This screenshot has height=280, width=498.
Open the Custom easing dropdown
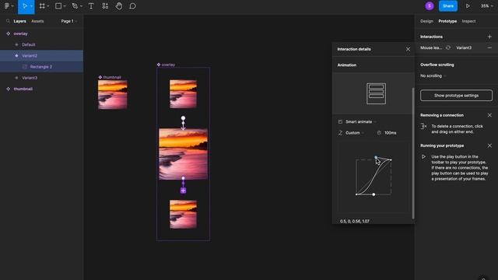pyautogui.click(x=355, y=133)
